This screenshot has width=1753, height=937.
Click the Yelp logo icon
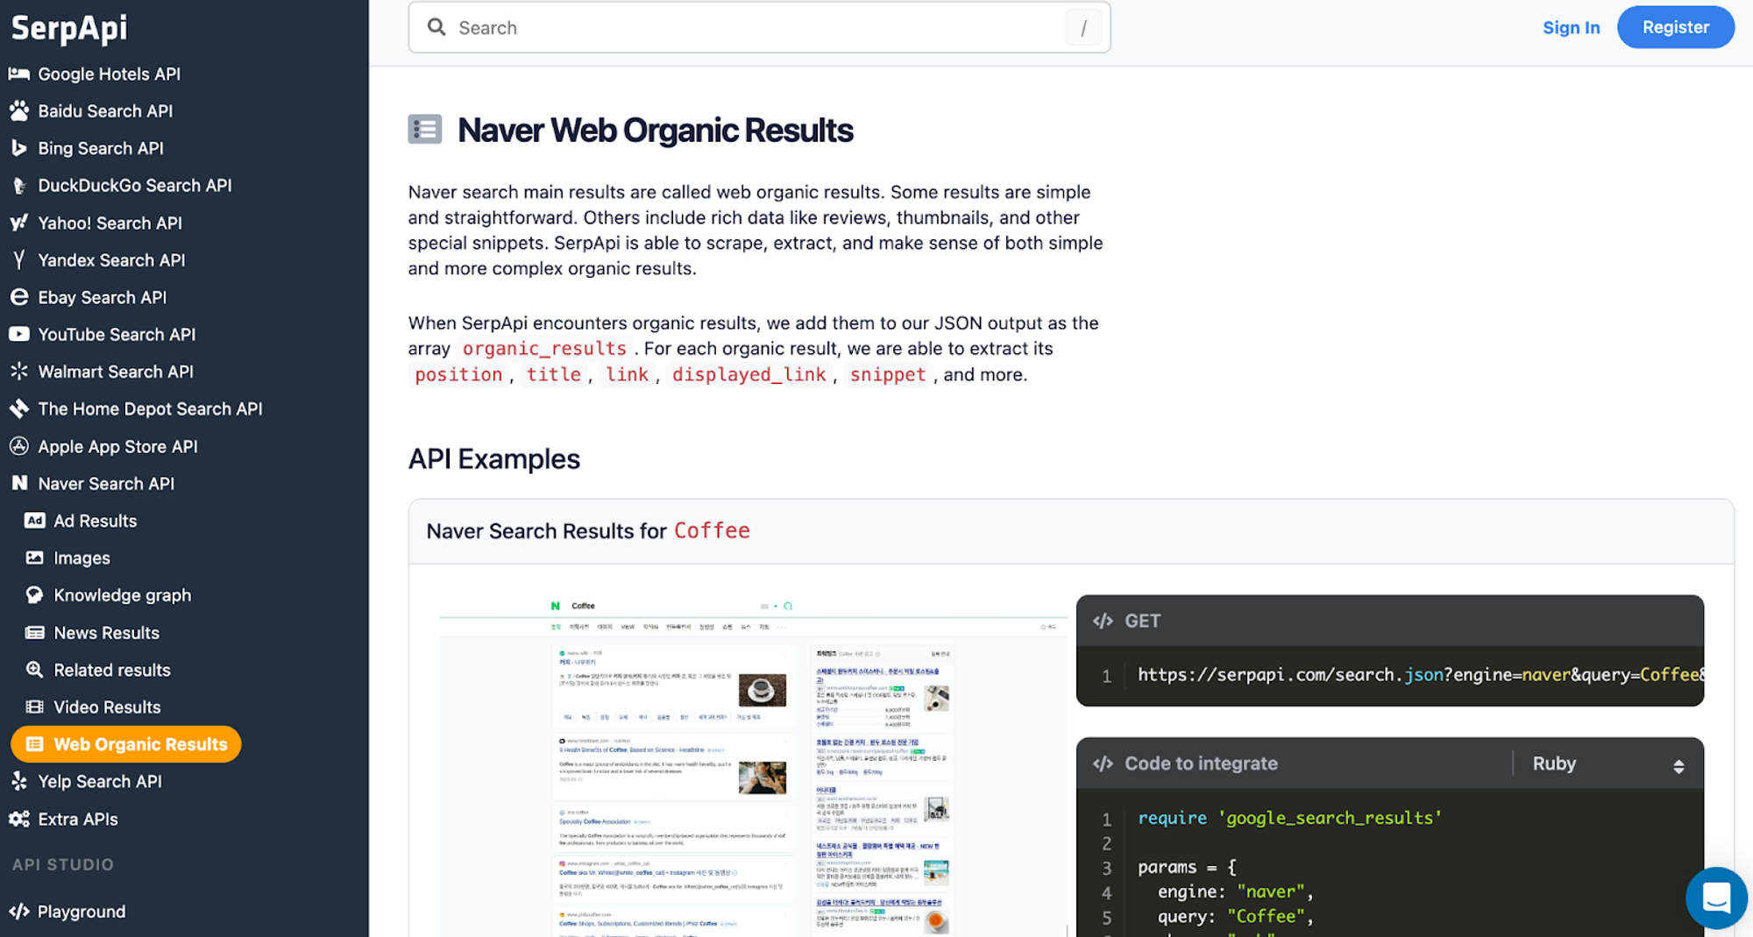(19, 781)
